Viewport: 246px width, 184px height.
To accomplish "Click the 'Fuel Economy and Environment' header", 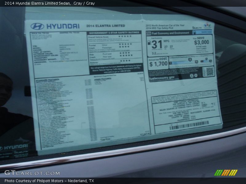I will pyautogui.click(x=170, y=33).
